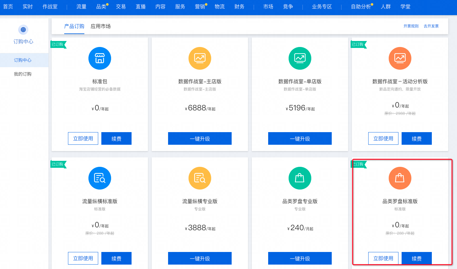The width and height of the screenshot is (457, 269).
Task: Open the 开票规则 link
Action: pyautogui.click(x=411, y=26)
